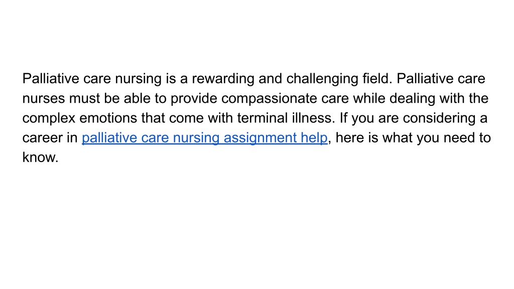
Task: Open the palliative care nursing assignment help link
Action: point(205,138)
